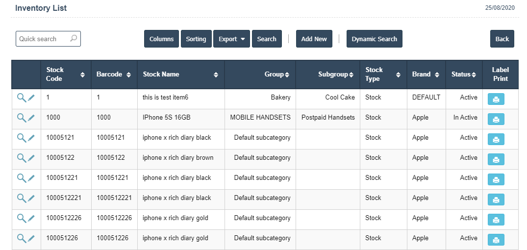
Task: Click the search magnifier in Quick search box
Action: coord(74,39)
